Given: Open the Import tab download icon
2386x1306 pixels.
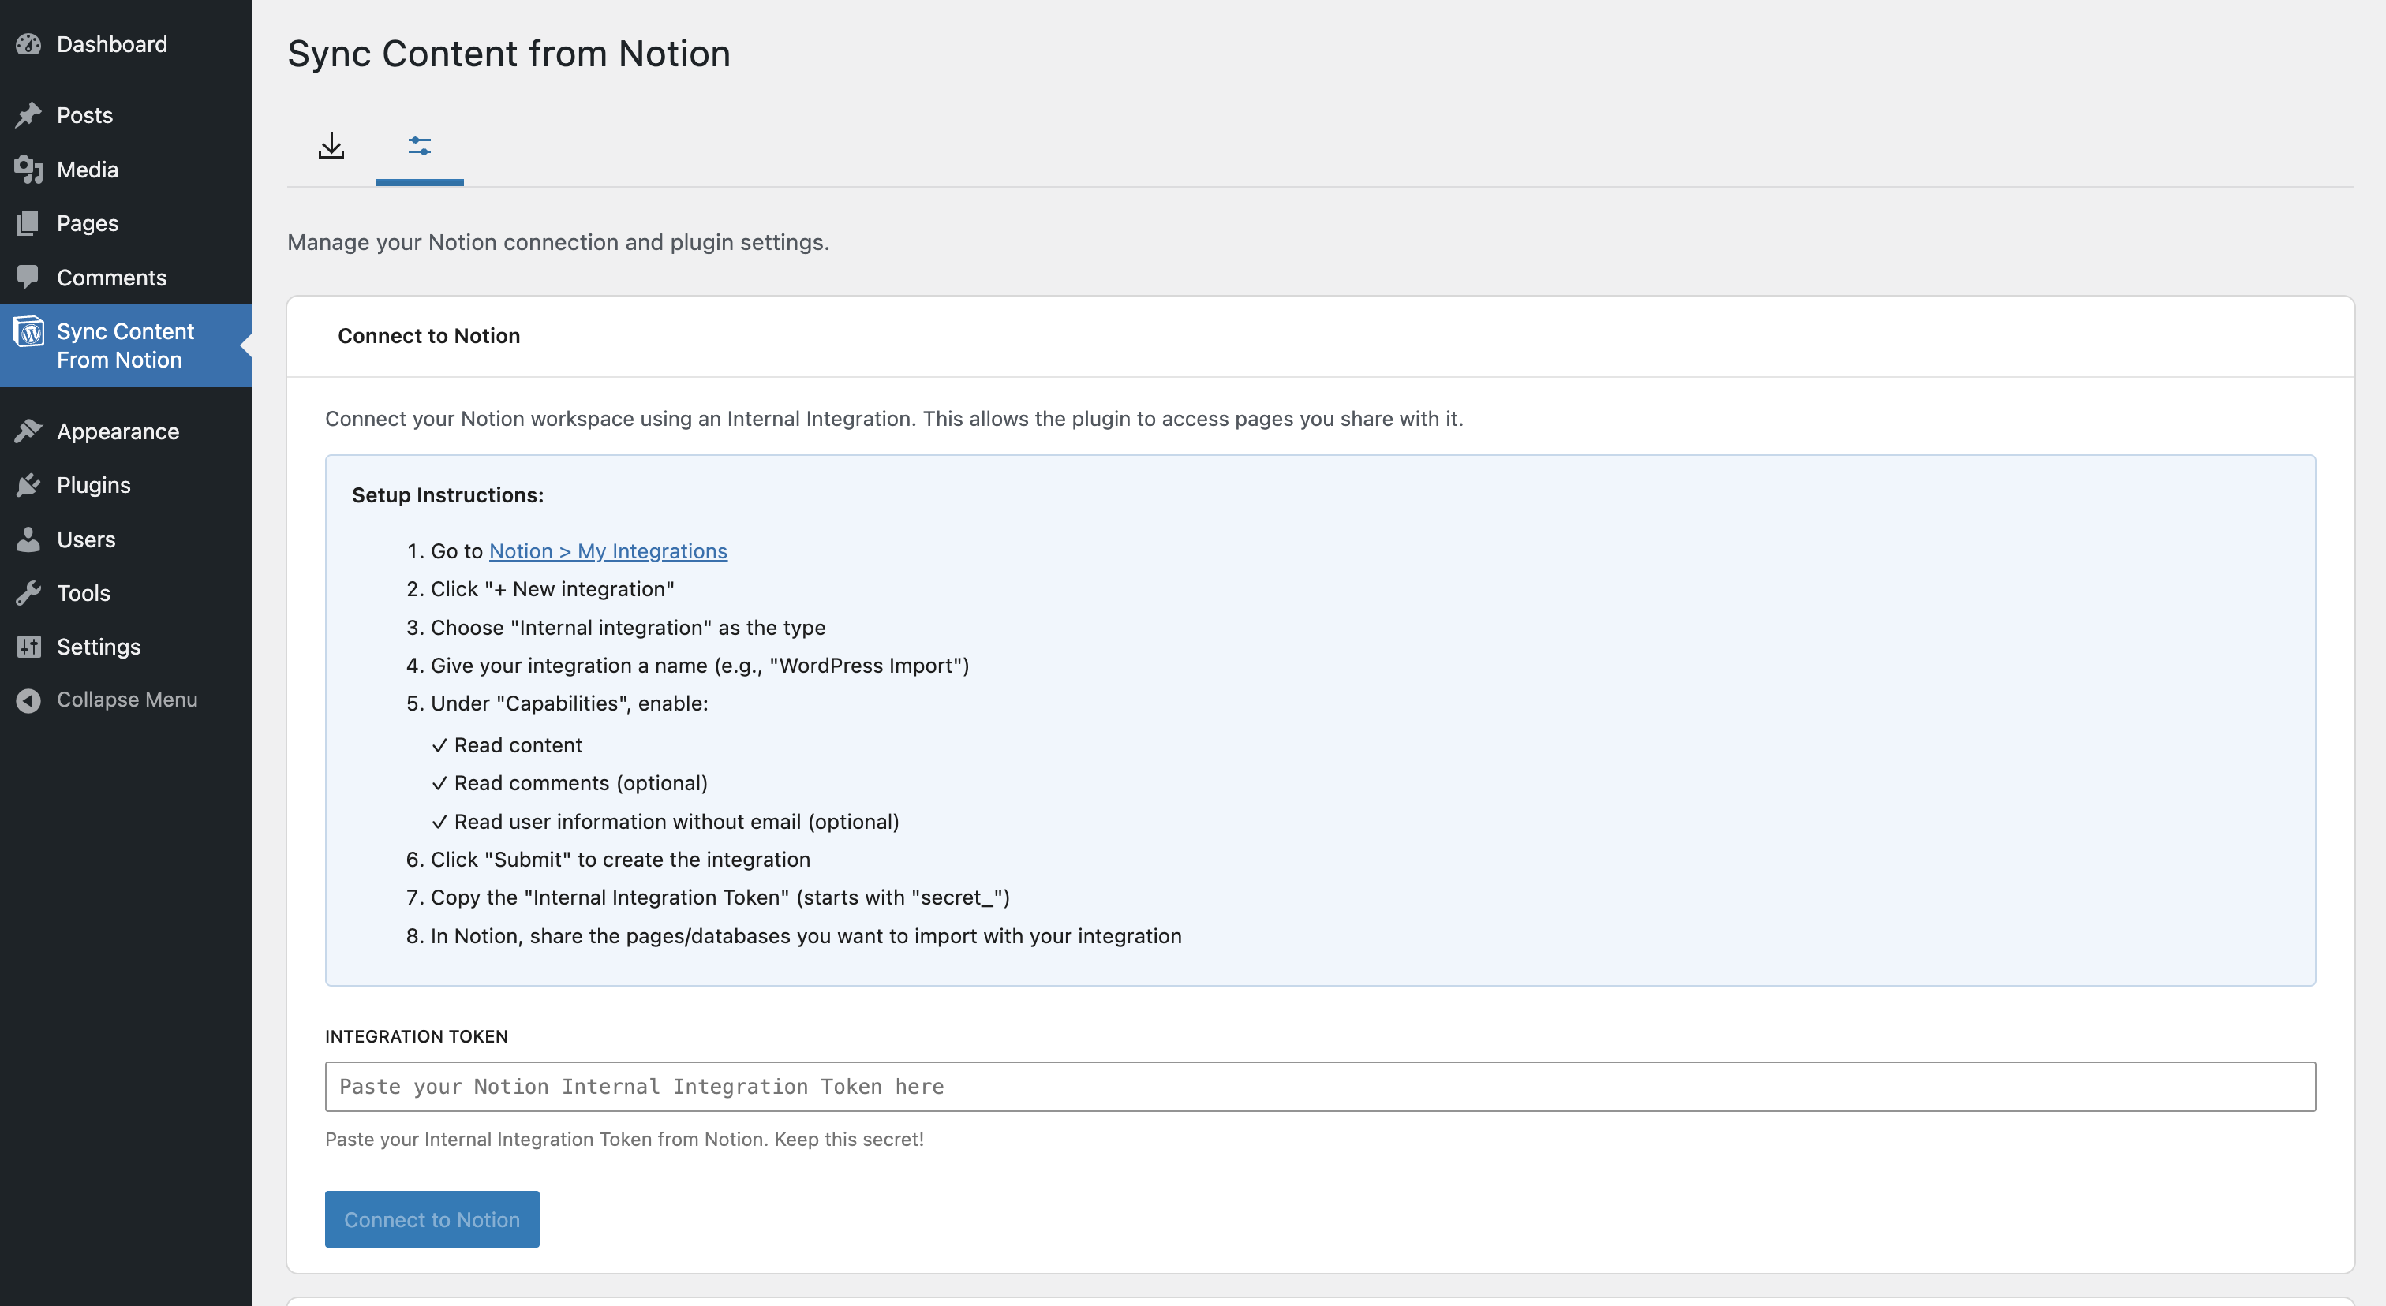Looking at the screenshot, I should [x=331, y=146].
